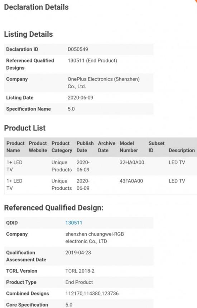Click the Publish Date column header
197x308 pixels.
[x=85, y=147]
